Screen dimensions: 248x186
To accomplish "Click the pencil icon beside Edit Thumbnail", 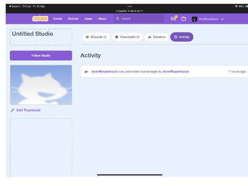I will pos(12,110).
